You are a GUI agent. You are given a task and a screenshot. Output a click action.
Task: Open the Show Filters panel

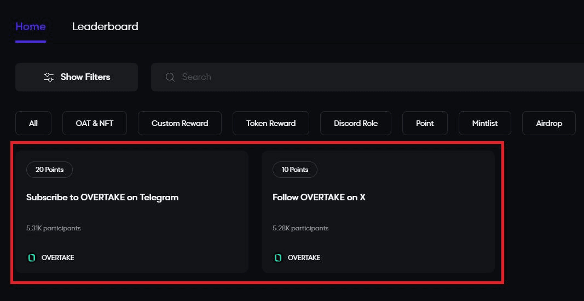pos(77,77)
